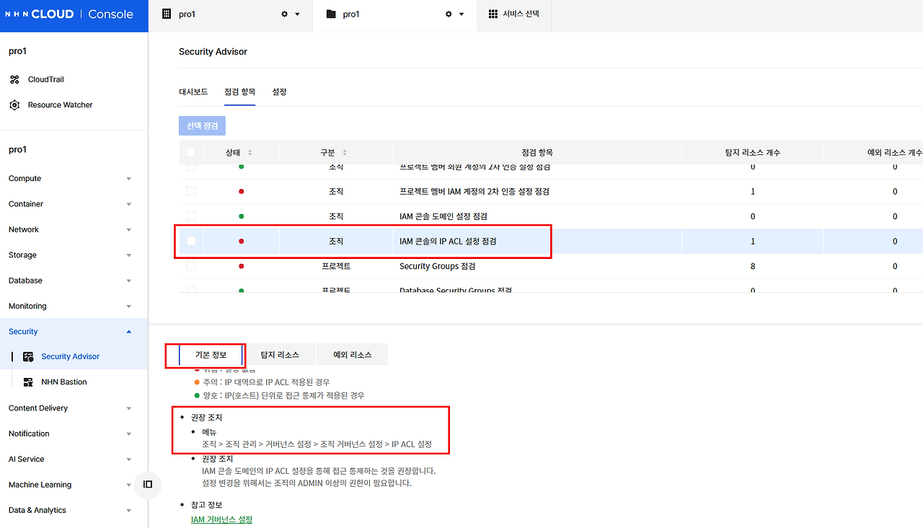Image resolution: width=923 pixels, height=528 pixels.
Task: Open the organization settings gear icon
Action: click(x=284, y=14)
